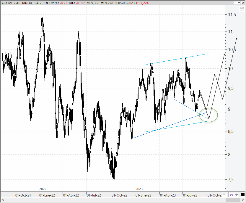
Task: Click the 10 price axis label
Action: tap(230, 68)
